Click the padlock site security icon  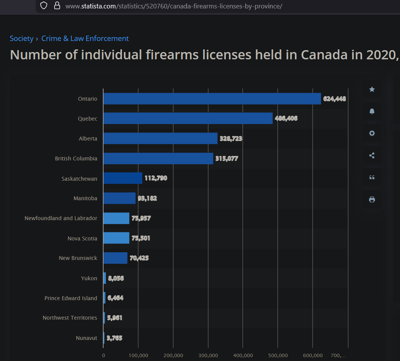tap(57, 5)
